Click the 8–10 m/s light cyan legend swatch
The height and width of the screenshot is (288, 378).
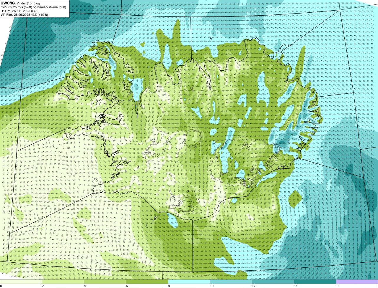tap(189, 282)
